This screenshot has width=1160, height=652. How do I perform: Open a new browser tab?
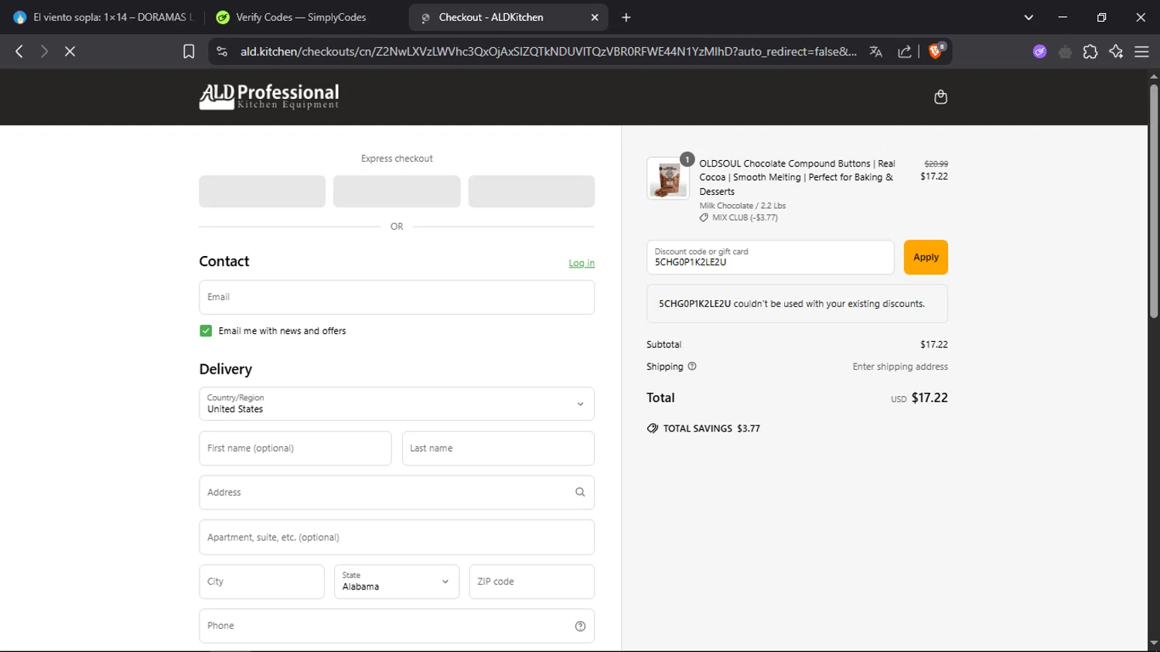(626, 17)
